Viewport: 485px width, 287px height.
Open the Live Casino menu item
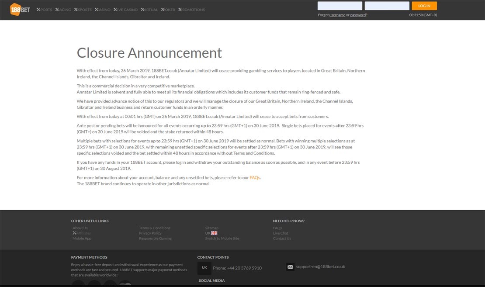click(x=125, y=10)
